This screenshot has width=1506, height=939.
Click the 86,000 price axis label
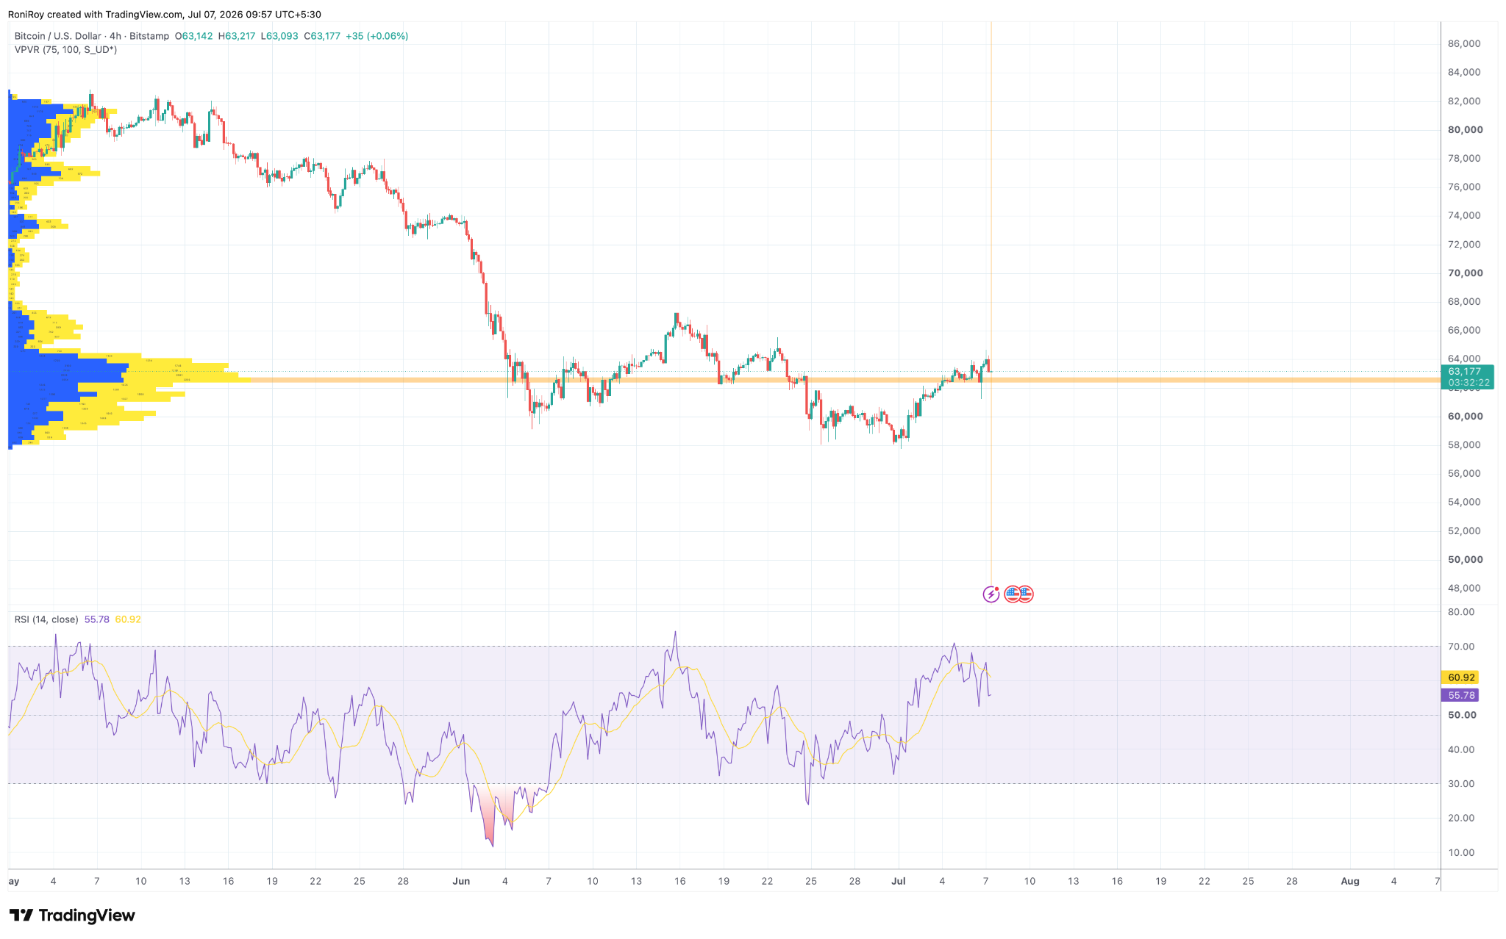pos(1464,44)
